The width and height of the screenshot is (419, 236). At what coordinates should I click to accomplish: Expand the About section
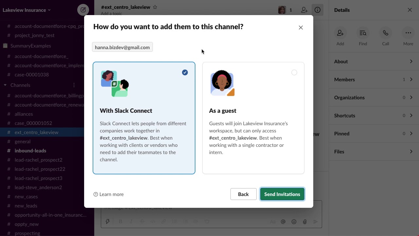[x=373, y=62]
